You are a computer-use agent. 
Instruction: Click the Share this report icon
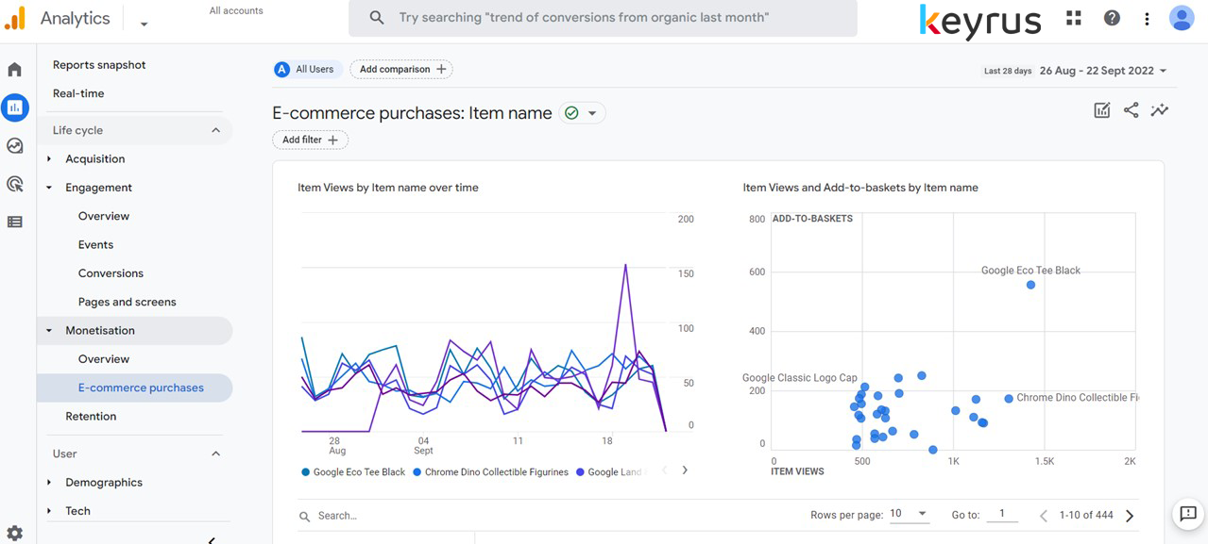coord(1131,110)
